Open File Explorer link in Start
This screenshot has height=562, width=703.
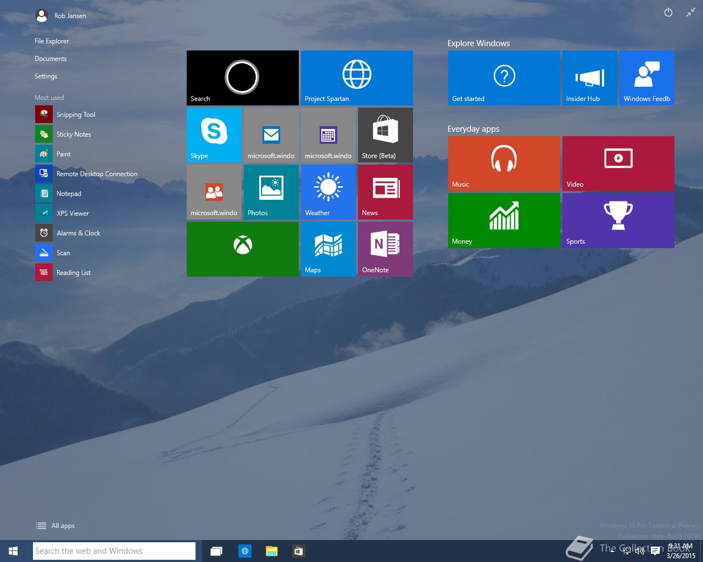tap(52, 41)
